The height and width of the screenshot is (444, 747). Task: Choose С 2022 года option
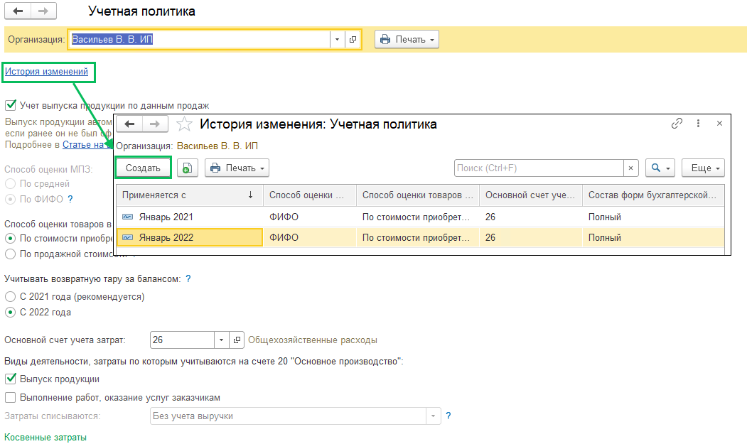10,313
